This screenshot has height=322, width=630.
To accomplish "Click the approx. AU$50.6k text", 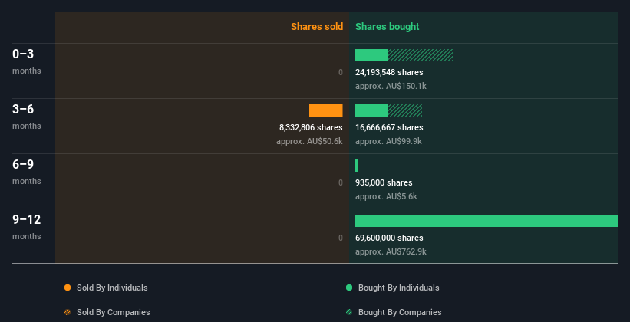I will pos(309,141).
